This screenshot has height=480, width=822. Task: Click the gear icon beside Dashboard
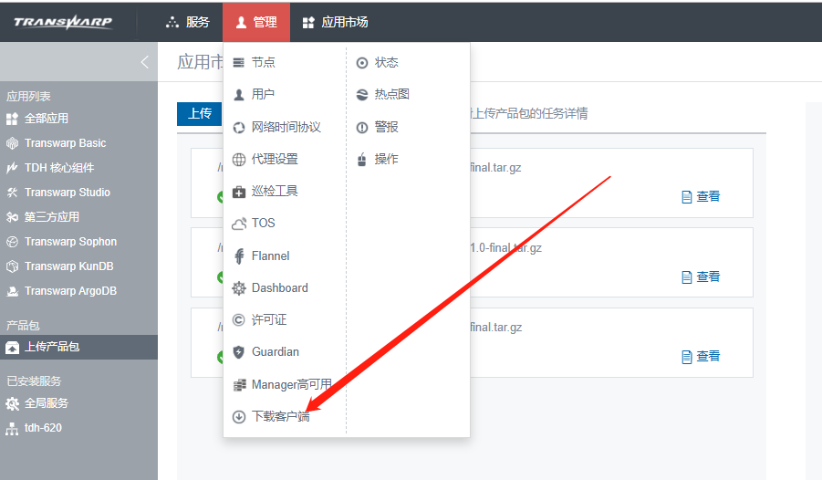pos(239,288)
